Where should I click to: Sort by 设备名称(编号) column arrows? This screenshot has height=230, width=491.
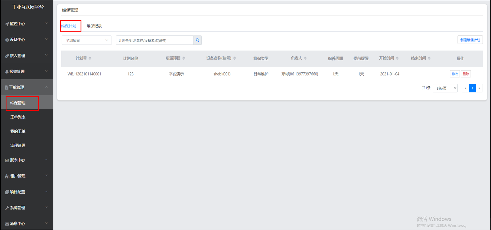pos(235,58)
